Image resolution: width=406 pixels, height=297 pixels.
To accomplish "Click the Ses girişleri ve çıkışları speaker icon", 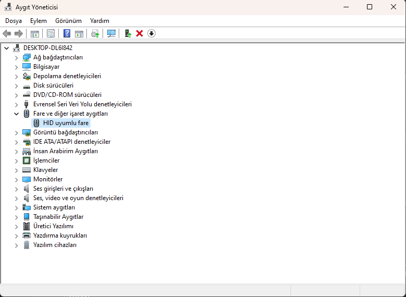I will click(x=26, y=189).
